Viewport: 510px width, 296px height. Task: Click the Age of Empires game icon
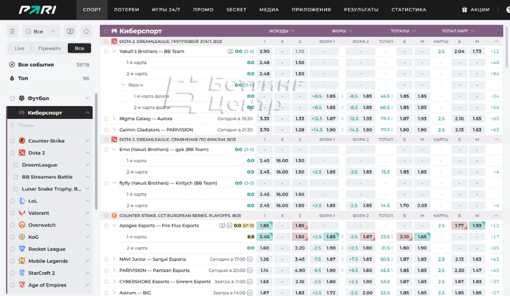(22, 285)
